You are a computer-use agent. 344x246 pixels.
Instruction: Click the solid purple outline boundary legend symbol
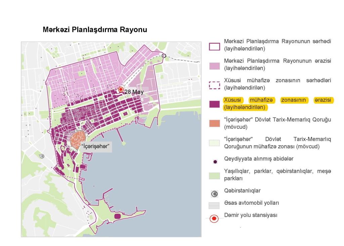[x=214, y=46]
